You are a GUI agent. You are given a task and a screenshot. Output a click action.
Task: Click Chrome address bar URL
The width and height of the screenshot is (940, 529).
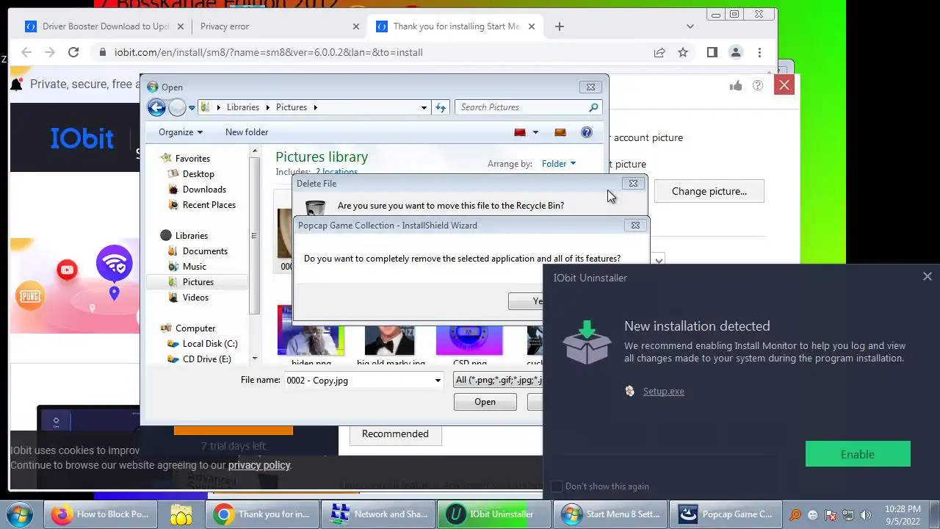pyautogui.click(x=268, y=53)
